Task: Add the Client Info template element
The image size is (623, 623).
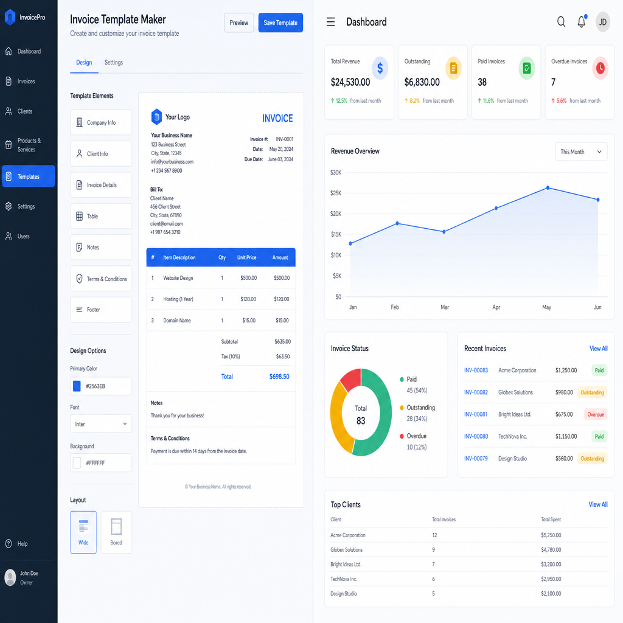Action: tap(101, 154)
